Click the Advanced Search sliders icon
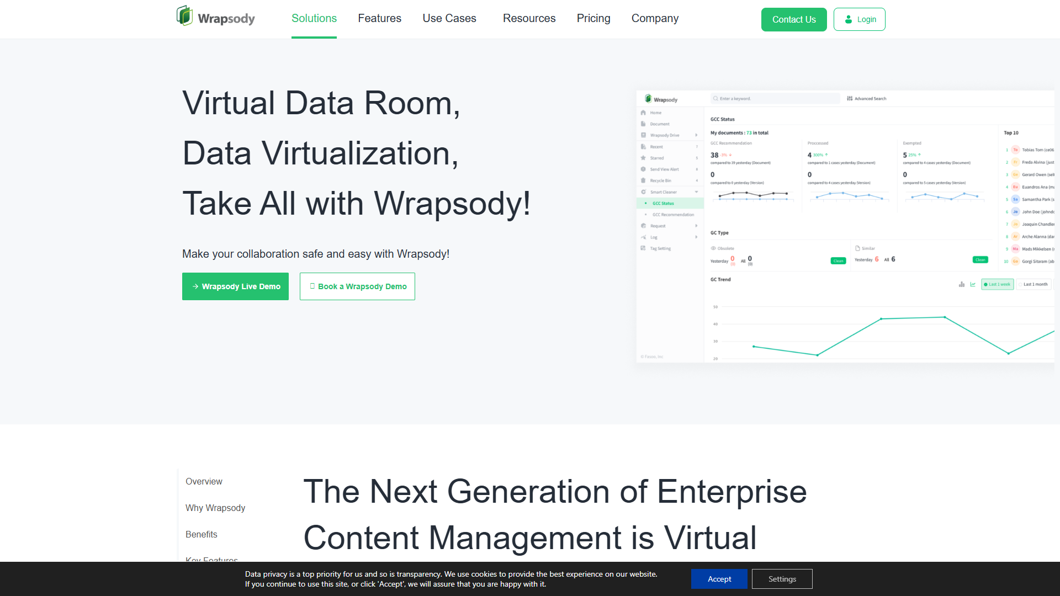The height and width of the screenshot is (596, 1060). 850,99
